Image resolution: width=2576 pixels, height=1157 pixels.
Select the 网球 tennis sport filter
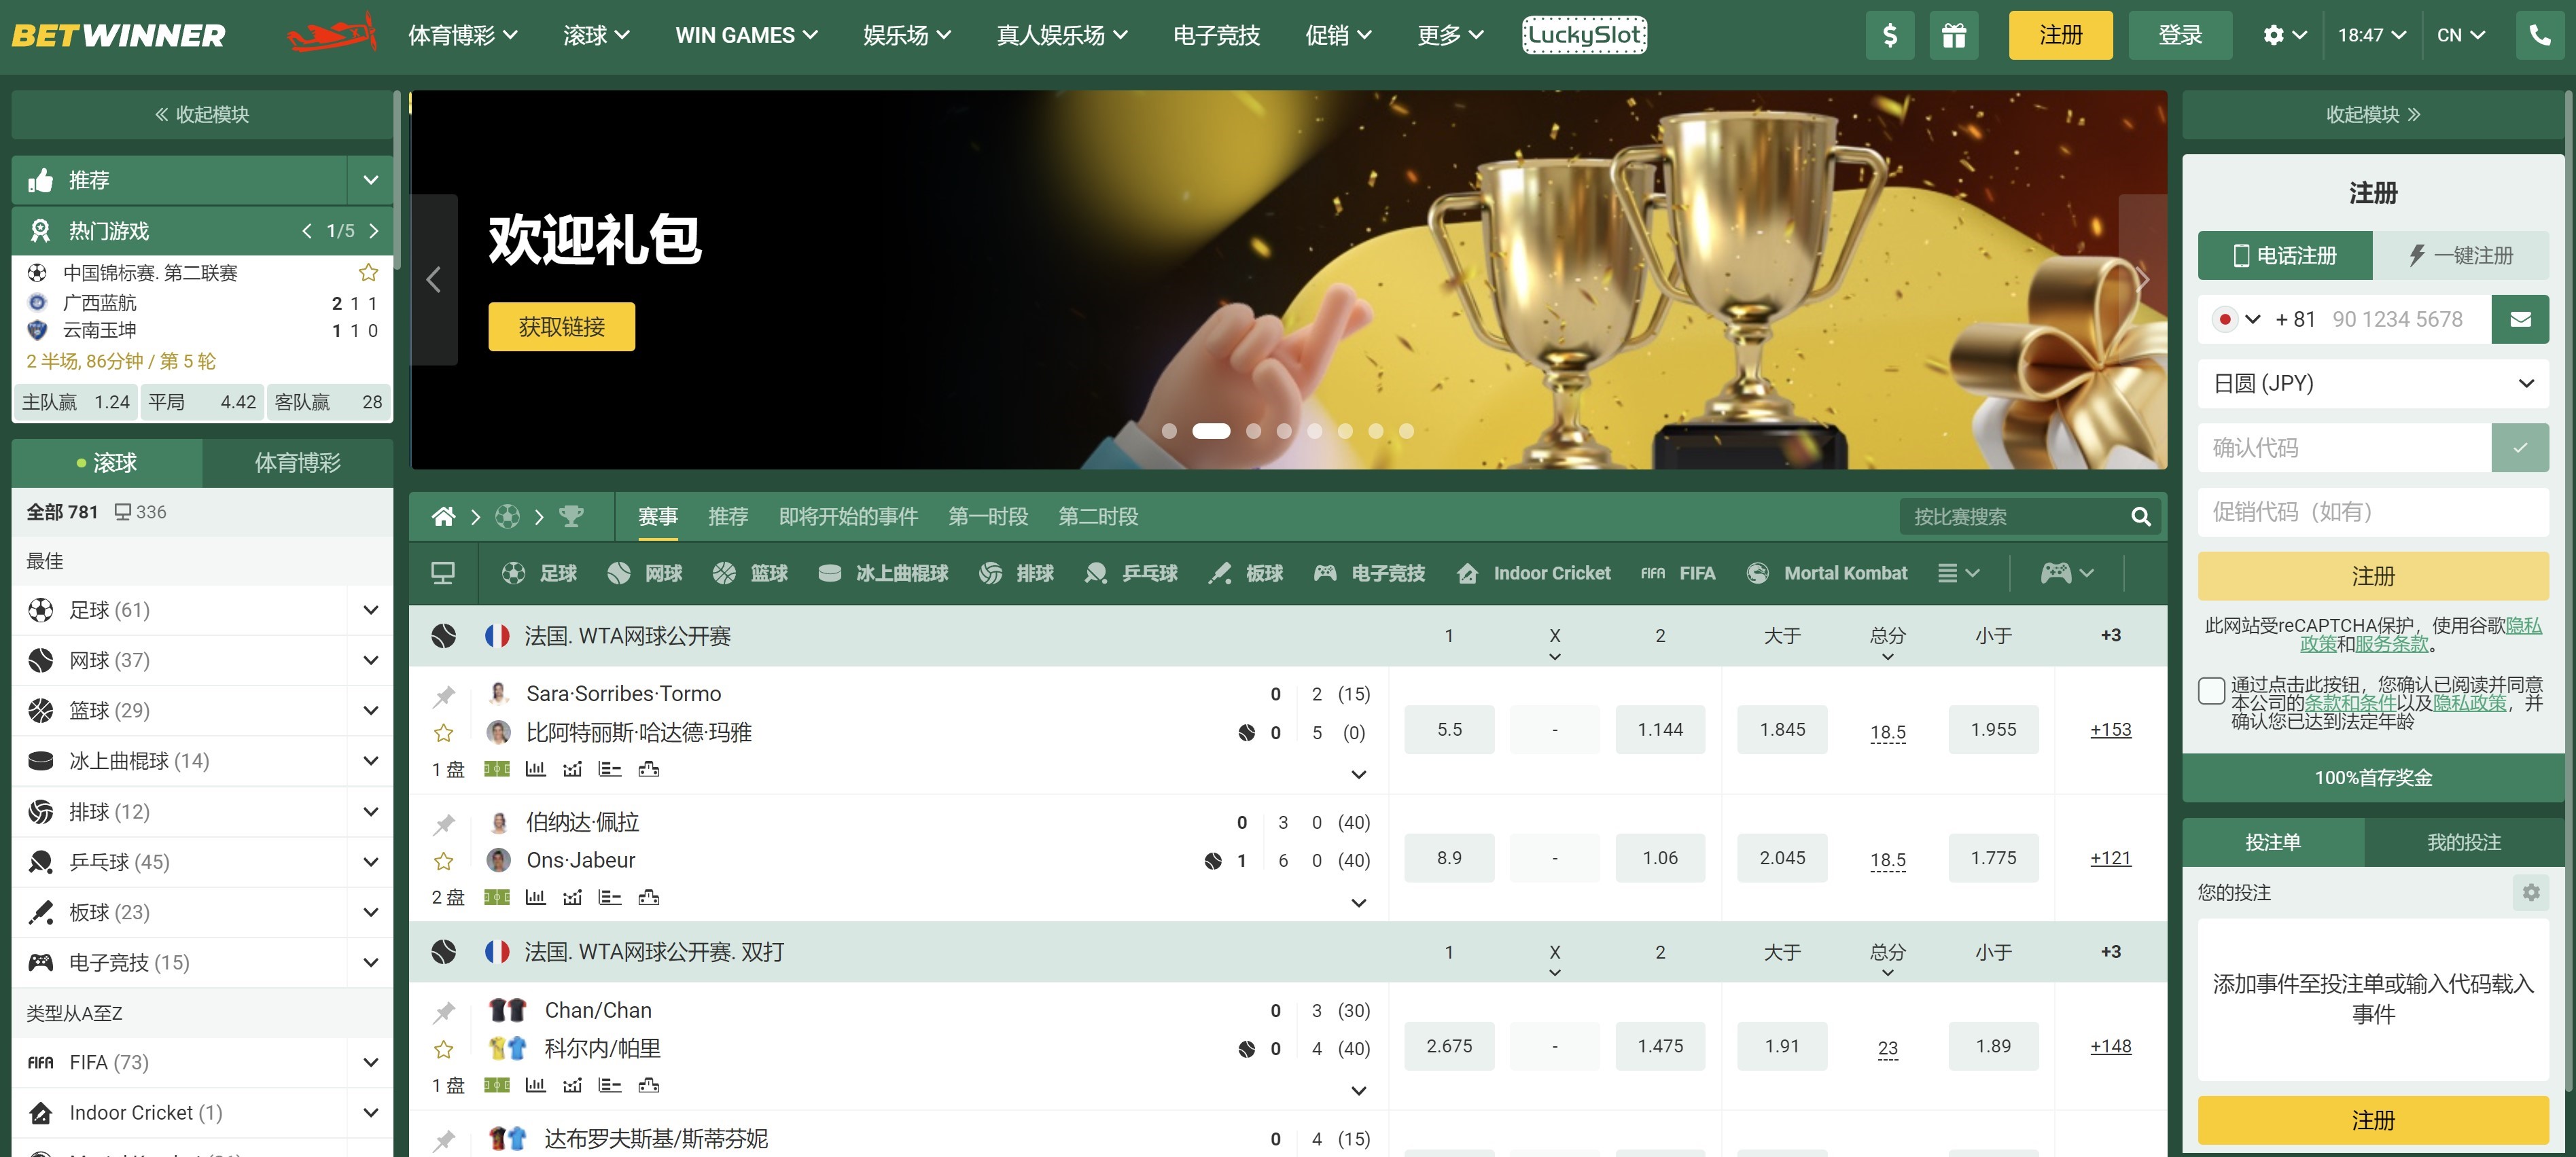pos(644,573)
